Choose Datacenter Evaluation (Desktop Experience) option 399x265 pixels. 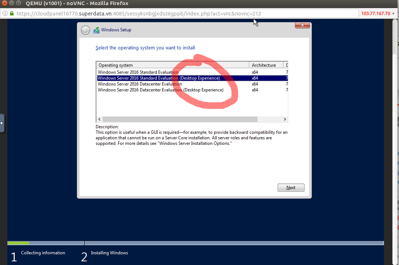pyautogui.click(x=160, y=90)
